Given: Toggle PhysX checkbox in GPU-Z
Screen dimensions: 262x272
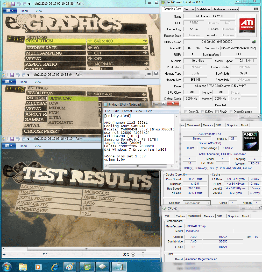Looking at the screenshot, I should [217, 112].
